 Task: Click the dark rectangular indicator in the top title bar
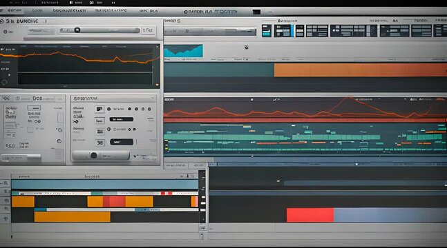(256, 12)
